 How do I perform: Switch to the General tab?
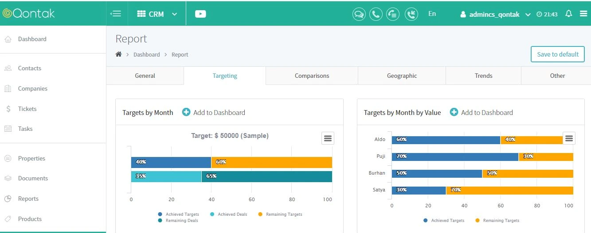point(145,76)
